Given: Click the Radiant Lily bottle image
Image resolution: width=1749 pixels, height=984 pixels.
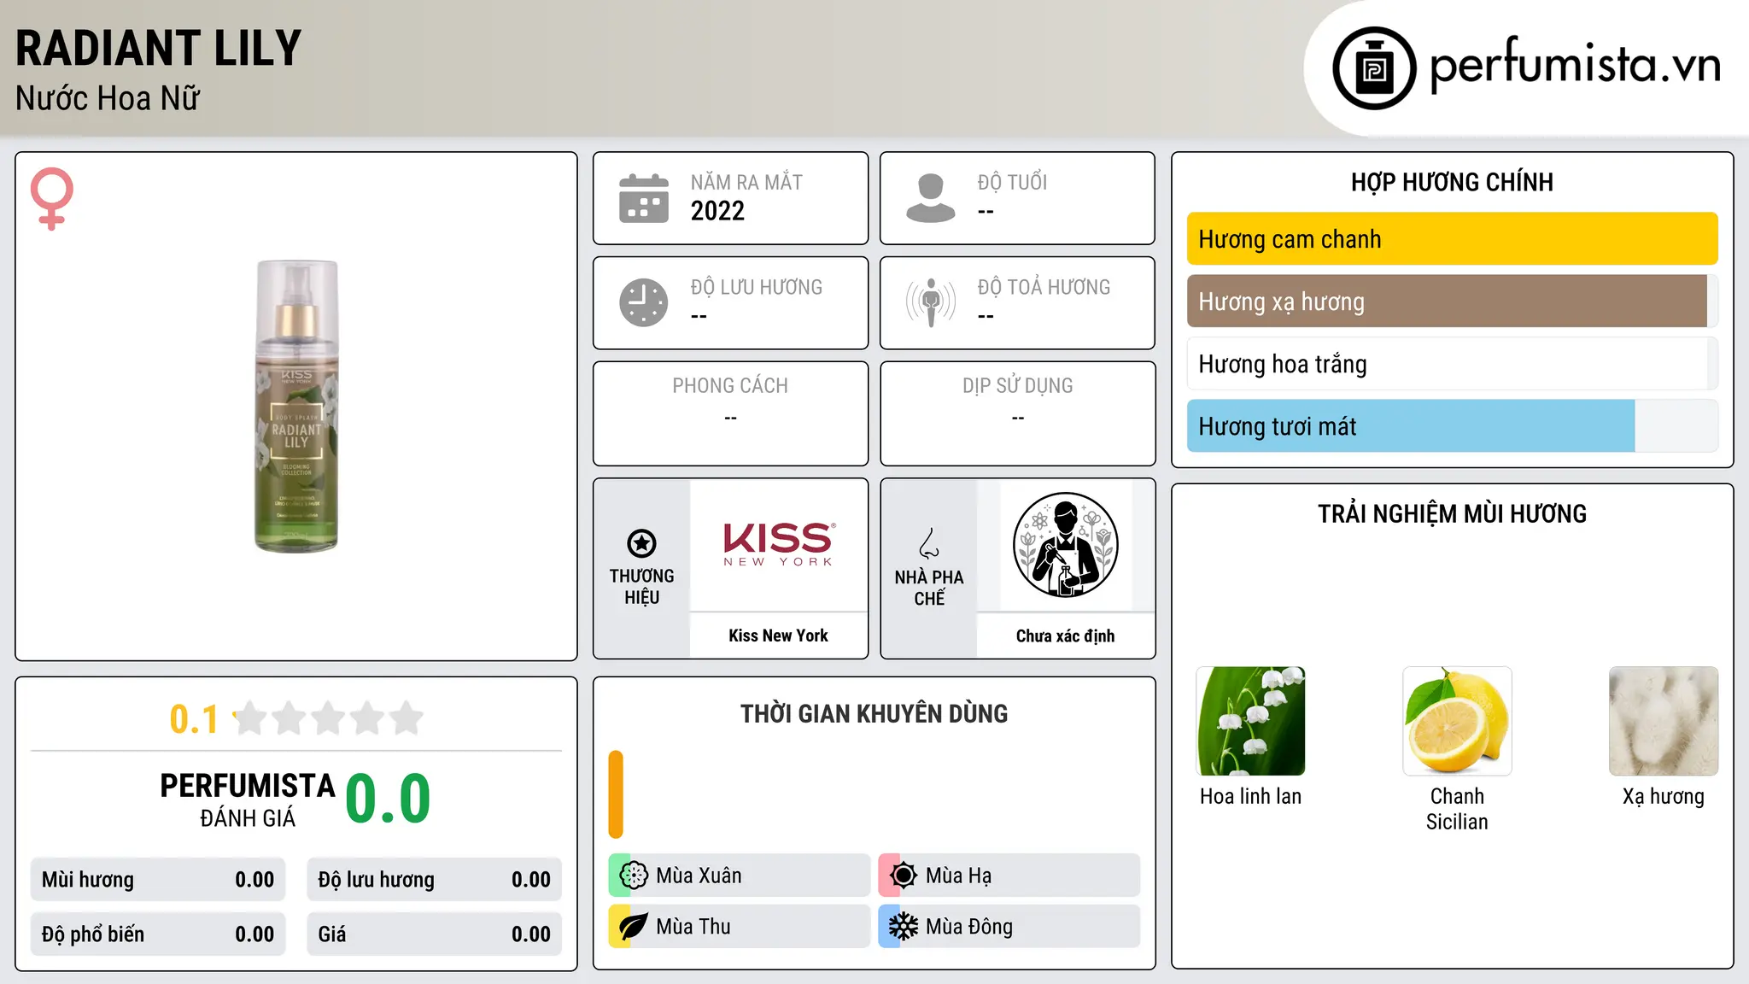Looking at the screenshot, I should pyautogui.click(x=296, y=407).
